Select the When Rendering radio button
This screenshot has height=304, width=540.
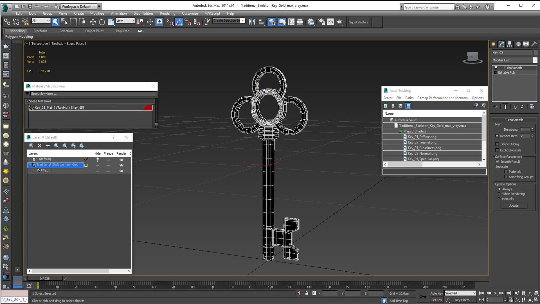499,194
